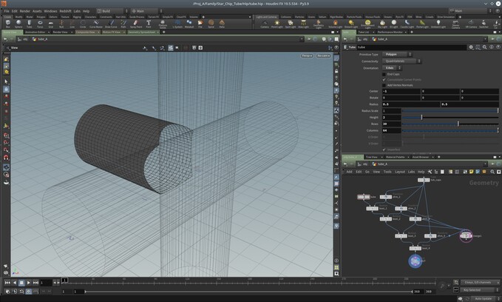This screenshot has width=502, height=302.
Task: Select the Grid shelf tool
Action: click(x=51, y=24)
